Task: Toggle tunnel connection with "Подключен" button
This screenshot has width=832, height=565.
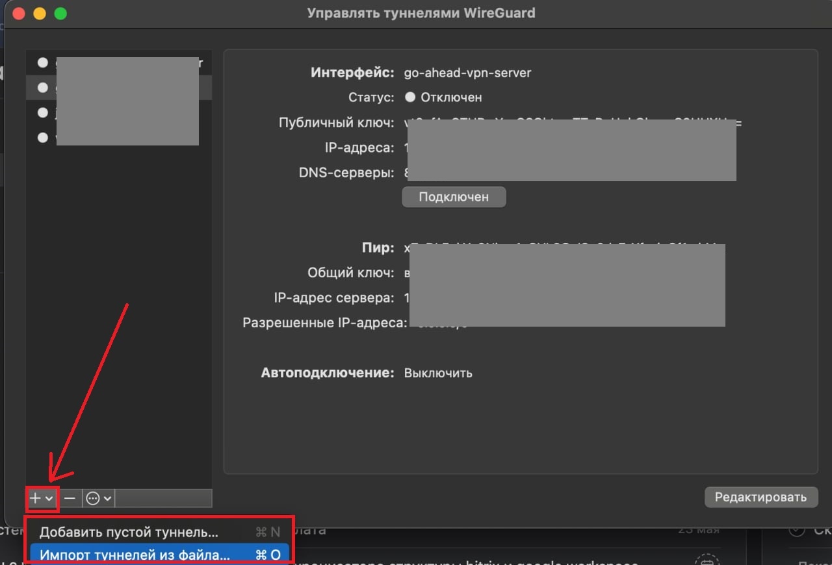Action: [x=454, y=197]
